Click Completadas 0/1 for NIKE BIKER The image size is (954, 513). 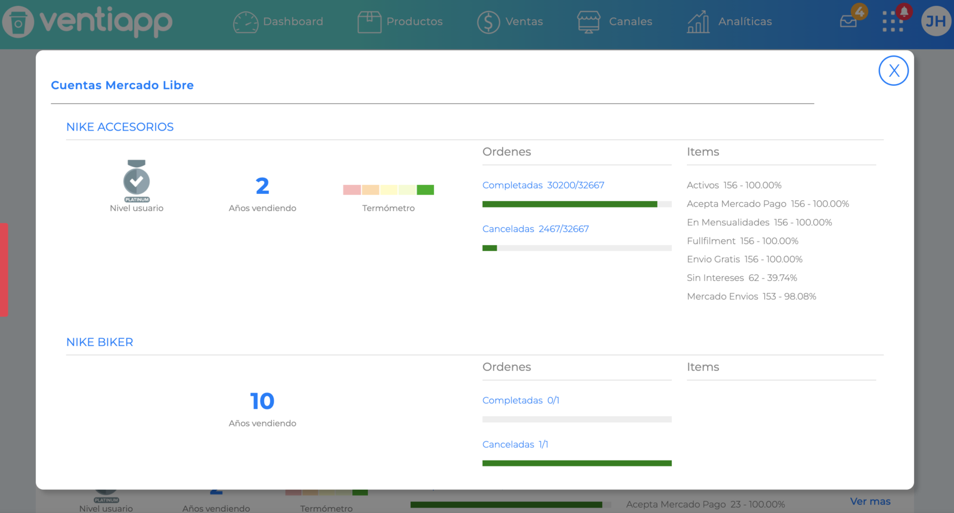point(521,400)
